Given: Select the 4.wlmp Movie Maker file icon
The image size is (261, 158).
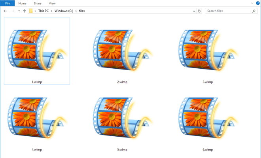Looking at the screenshot, I should coord(37,118).
